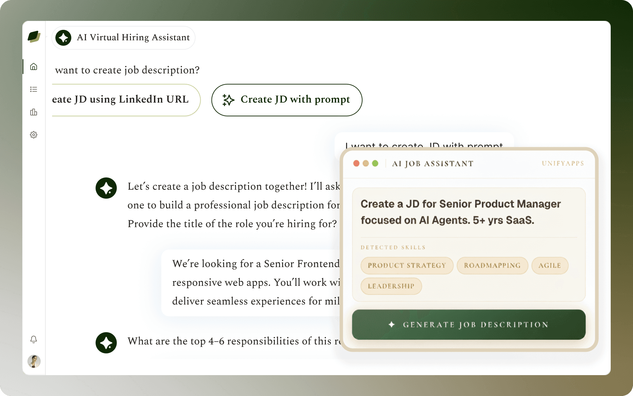Click the JD prompt text field
This screenshot has width=633, height=396.
(469, 212)
